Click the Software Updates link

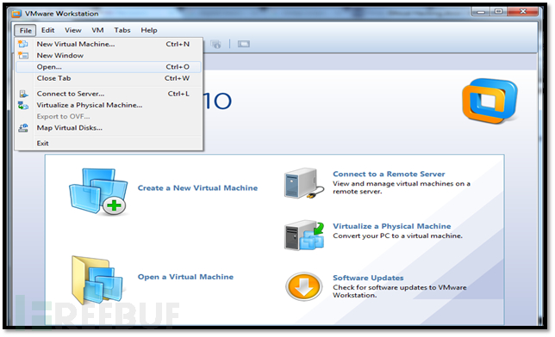point(368,278)
